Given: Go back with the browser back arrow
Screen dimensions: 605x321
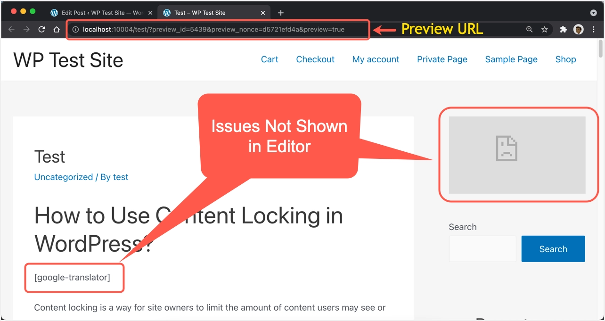Looking at the screenshot, I should (x=12, y=29).
